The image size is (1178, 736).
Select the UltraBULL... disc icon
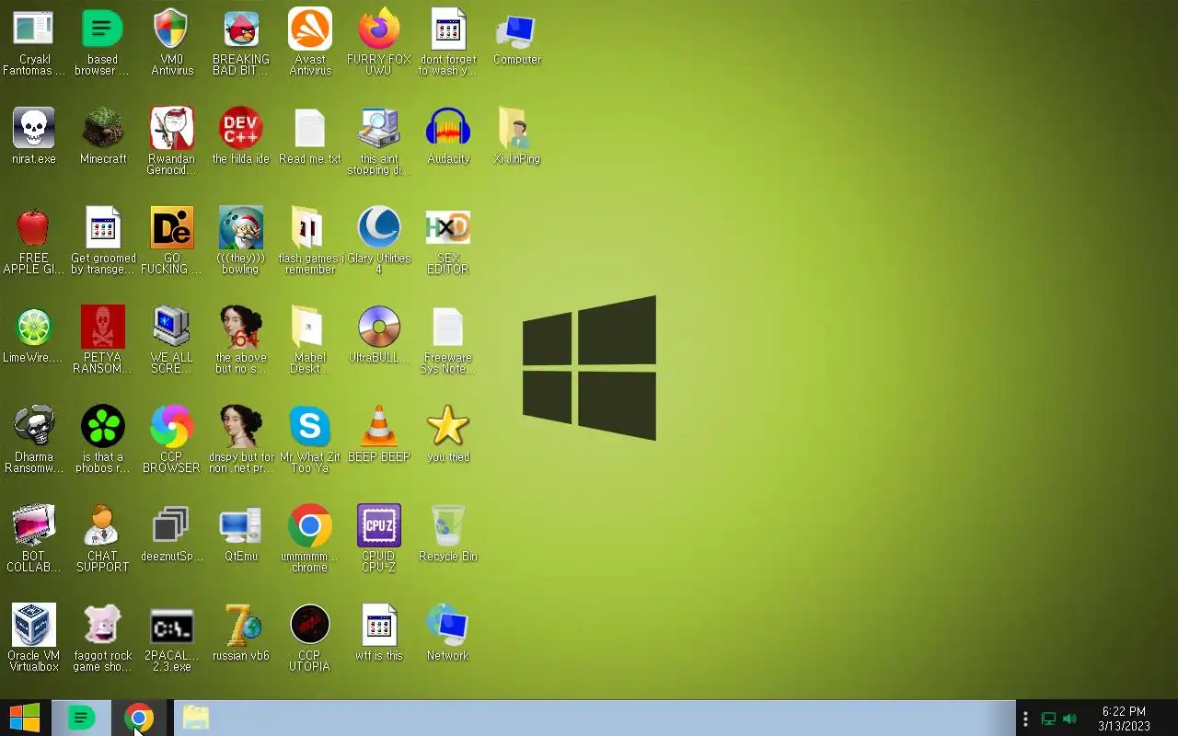coord(379,328)
